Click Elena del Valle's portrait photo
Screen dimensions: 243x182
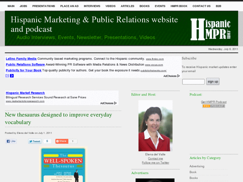[155, 126]
